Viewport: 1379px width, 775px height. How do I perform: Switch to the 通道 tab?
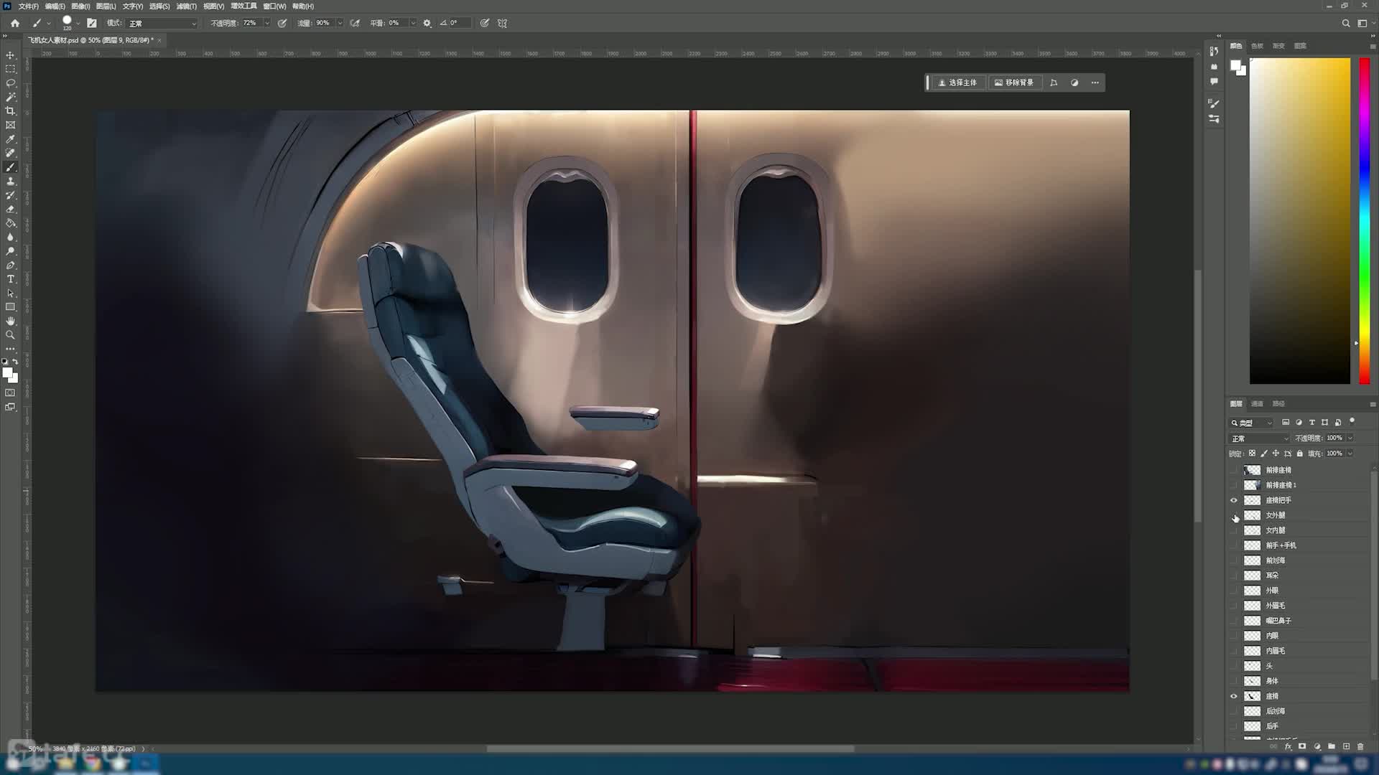pyautogui.click(x=1257, y=403)
